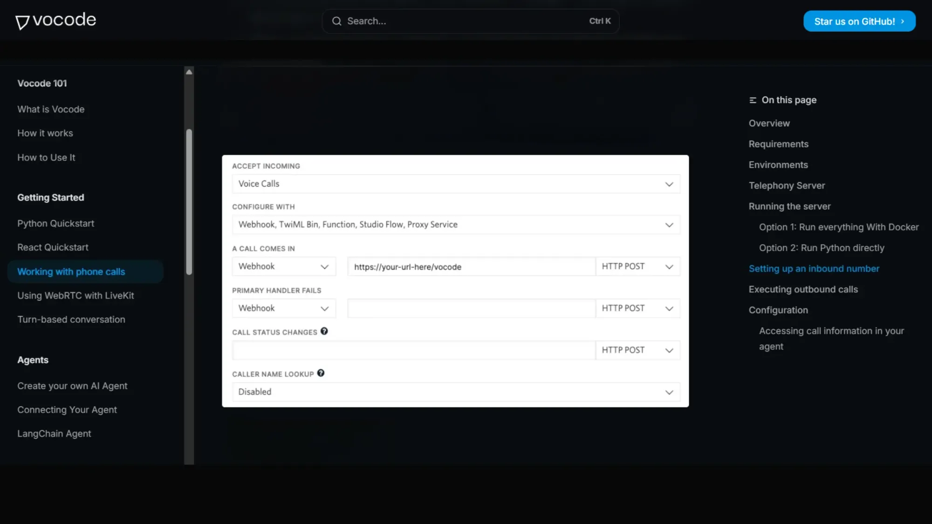Viewport: 932px width, 524px height.
Task: Expand the Primary Handler Fails Webhook dropdown
Action: pyautogui.click(x=324, y=308)
